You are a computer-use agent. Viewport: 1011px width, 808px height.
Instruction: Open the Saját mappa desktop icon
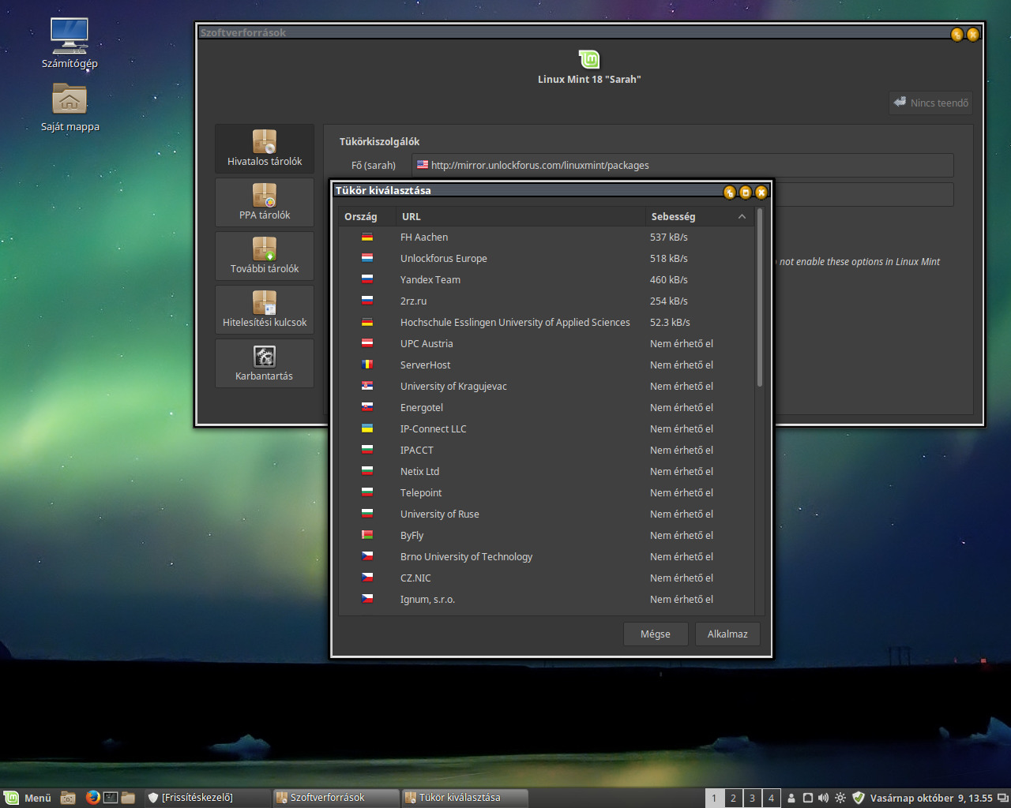click(x=70, y=107)
